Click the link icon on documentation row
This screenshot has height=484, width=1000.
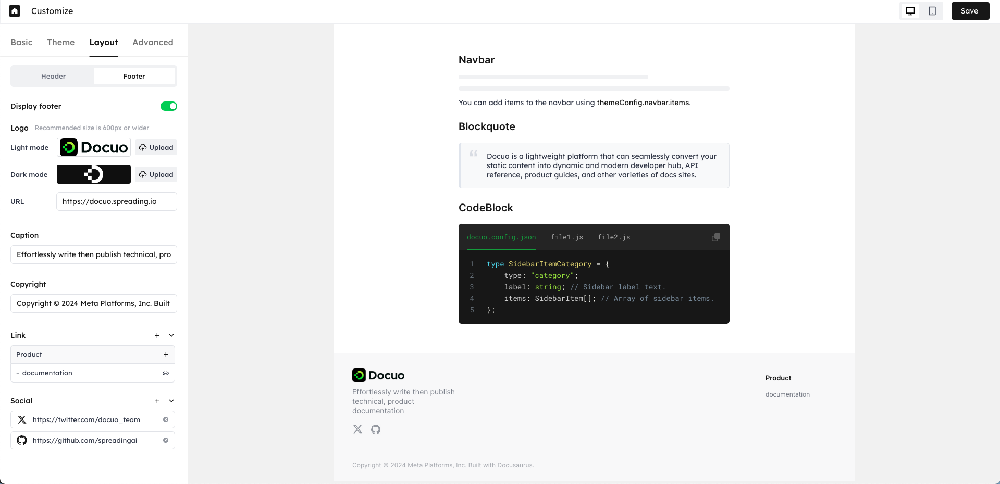click(x=166, y=373)
